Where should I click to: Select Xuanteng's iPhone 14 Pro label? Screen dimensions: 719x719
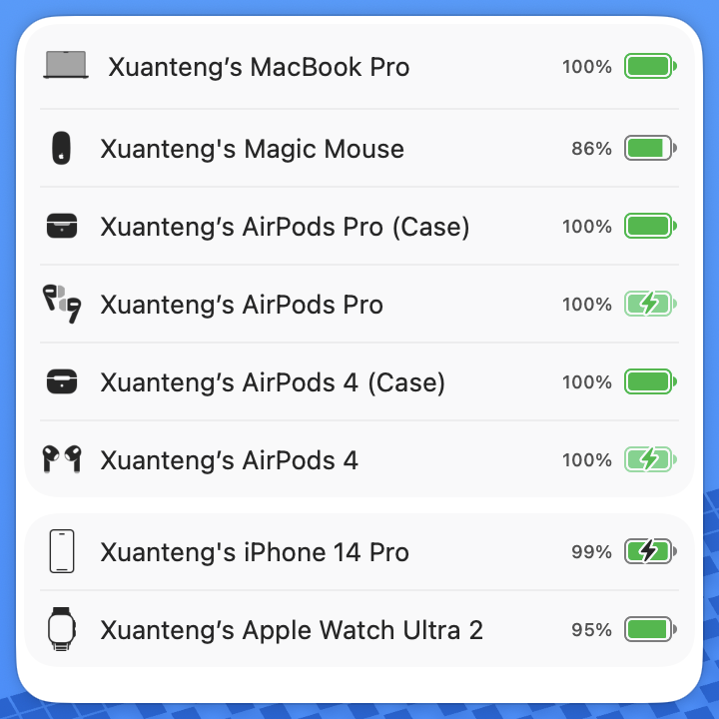click(255, 552)
